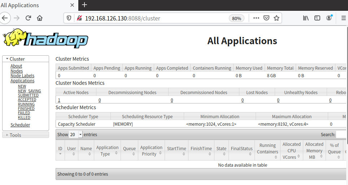Open the Scheduler link
The height and width of the screenshot is (185, 348).
coord(20,125)
